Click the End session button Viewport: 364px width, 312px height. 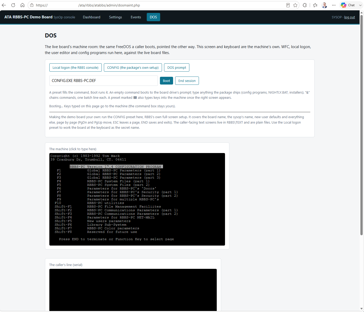(187, 81)
